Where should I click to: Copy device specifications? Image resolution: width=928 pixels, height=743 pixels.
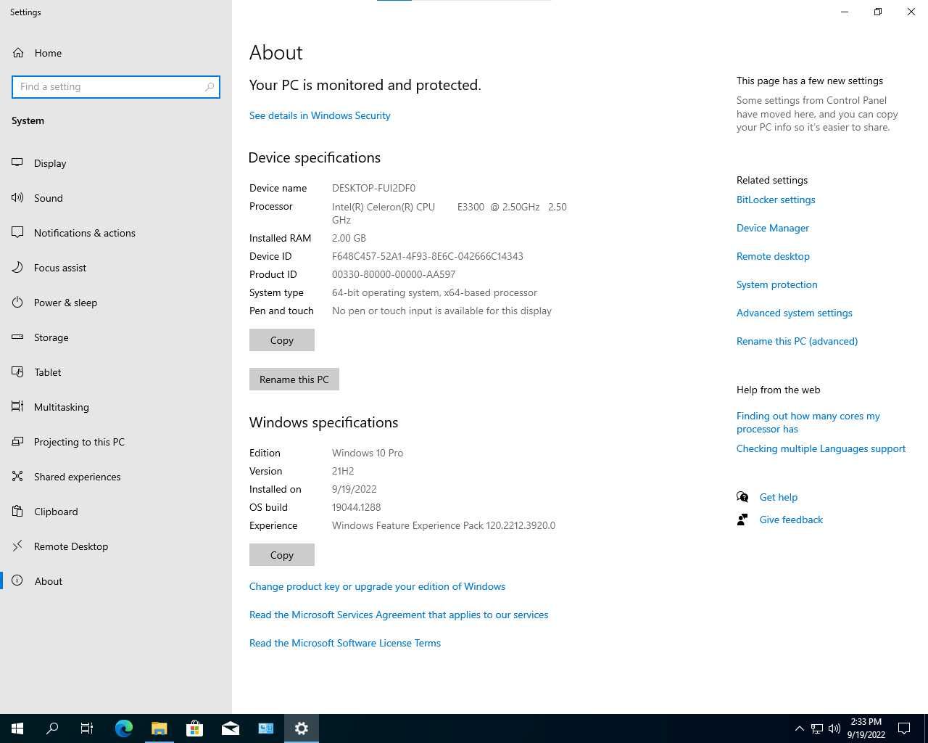tap(282, 340)
